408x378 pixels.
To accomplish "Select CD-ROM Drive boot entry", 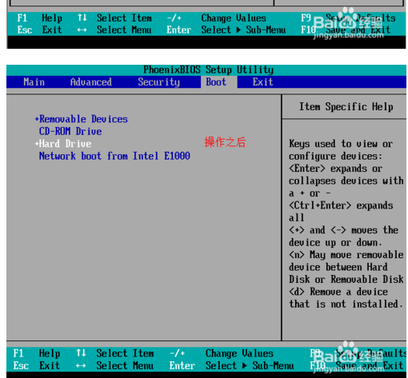I will 70,131.
